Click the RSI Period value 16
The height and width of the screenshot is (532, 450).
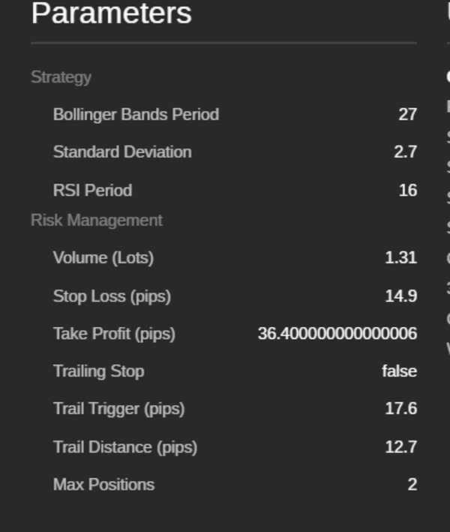407,191
